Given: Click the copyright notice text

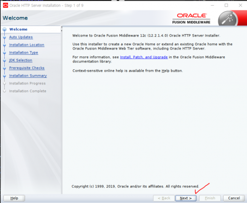Looking at the screenshot, I should click(135, 186).
